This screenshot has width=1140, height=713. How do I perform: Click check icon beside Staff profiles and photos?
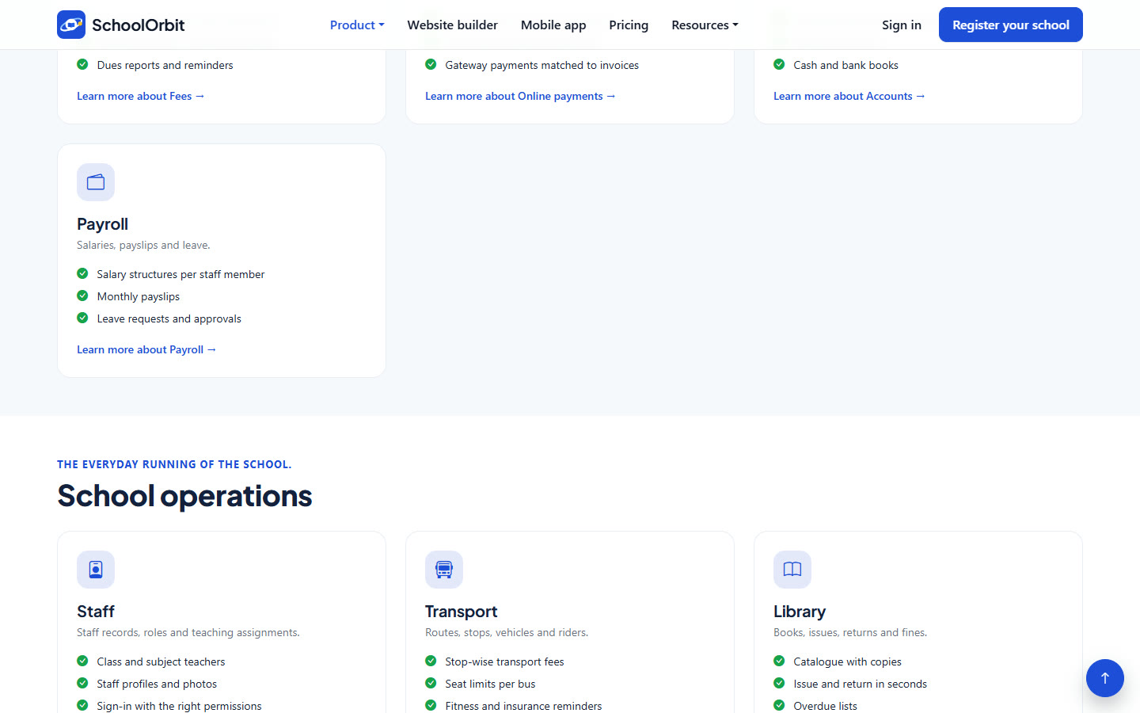(x=82, y=683)
